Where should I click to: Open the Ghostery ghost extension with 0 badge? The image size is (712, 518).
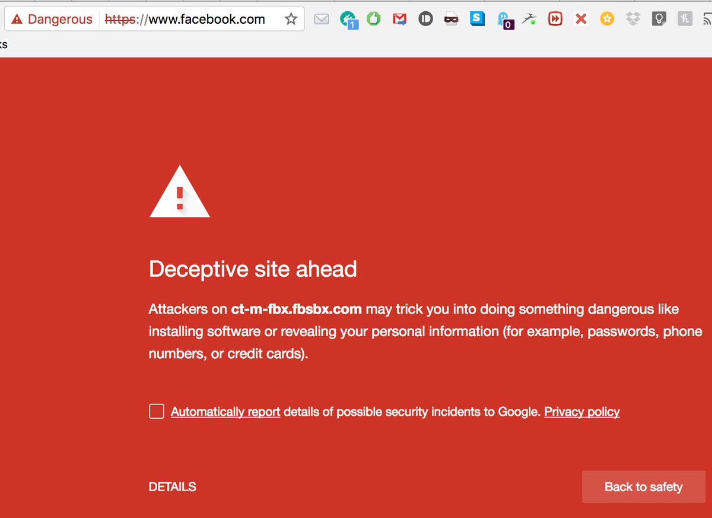click(x=504, y=20)
